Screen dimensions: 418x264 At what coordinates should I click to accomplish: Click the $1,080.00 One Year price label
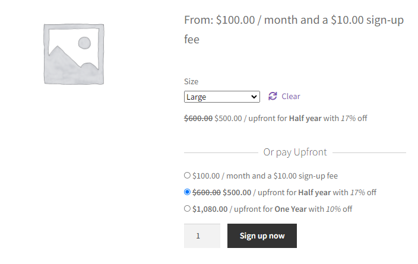click(x=272, y=209)
